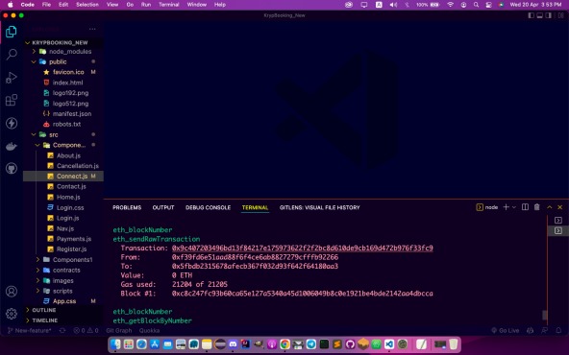Click the terminal scrollbar thumb
This screenshot has height=355, width=569.
pyautogui.click(x=545, y=315)
